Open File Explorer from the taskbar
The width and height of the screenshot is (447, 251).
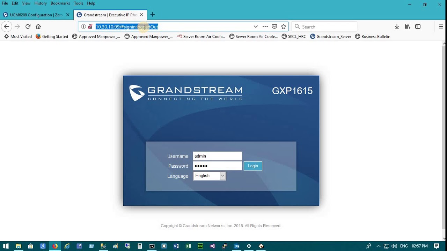pos(19,246)
